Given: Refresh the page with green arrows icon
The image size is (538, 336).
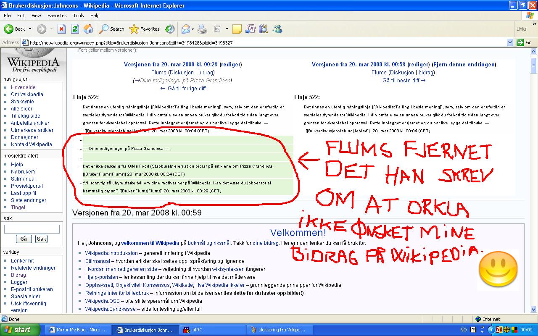Looking at the screenshot, I should click(x=75, y=29).
